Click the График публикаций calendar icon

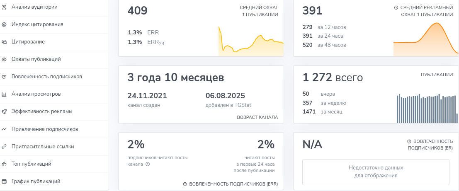pyautogui.click(x=4, y=181)
